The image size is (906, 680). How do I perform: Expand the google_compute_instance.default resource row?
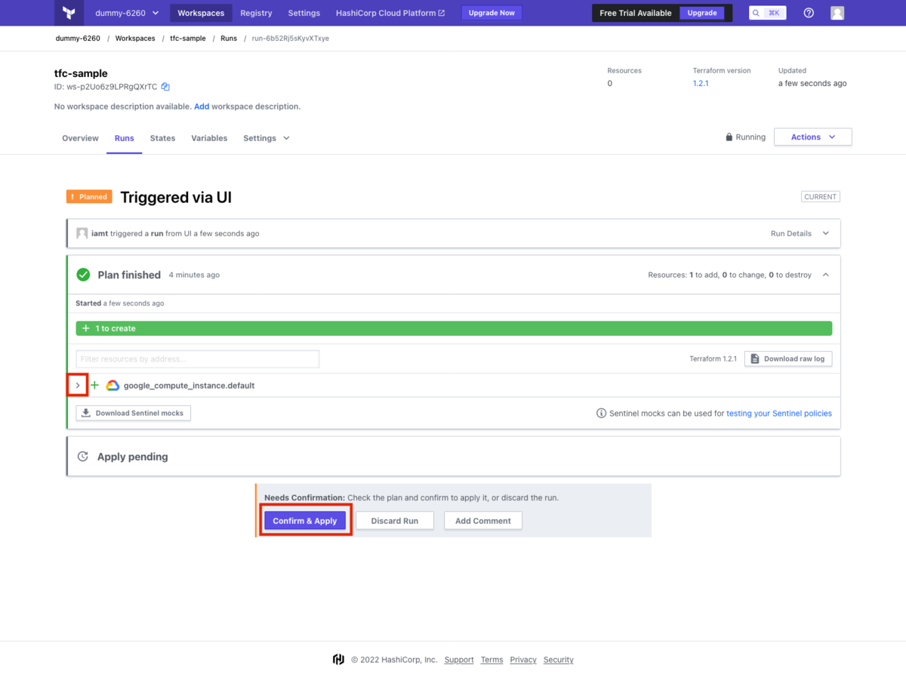(x=78, y=386)
